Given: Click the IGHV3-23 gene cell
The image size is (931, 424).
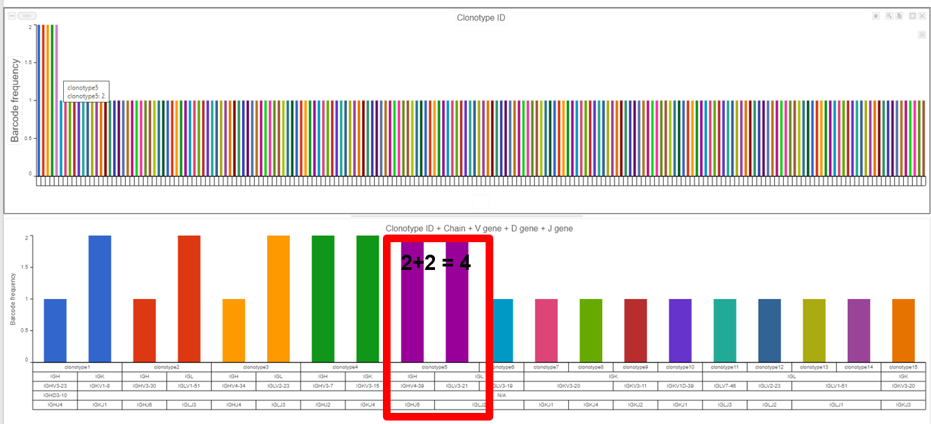Looking at the screenshot, I should pyautogui.click(x=55, y=385).
